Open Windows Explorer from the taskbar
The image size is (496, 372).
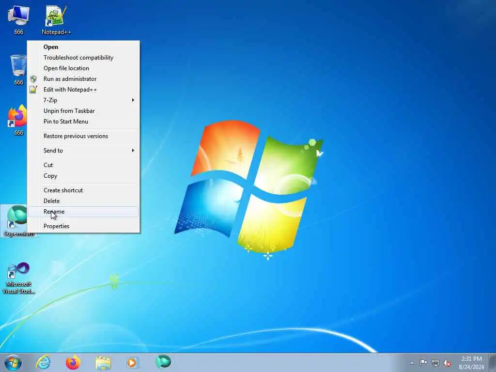click(103, 363)
